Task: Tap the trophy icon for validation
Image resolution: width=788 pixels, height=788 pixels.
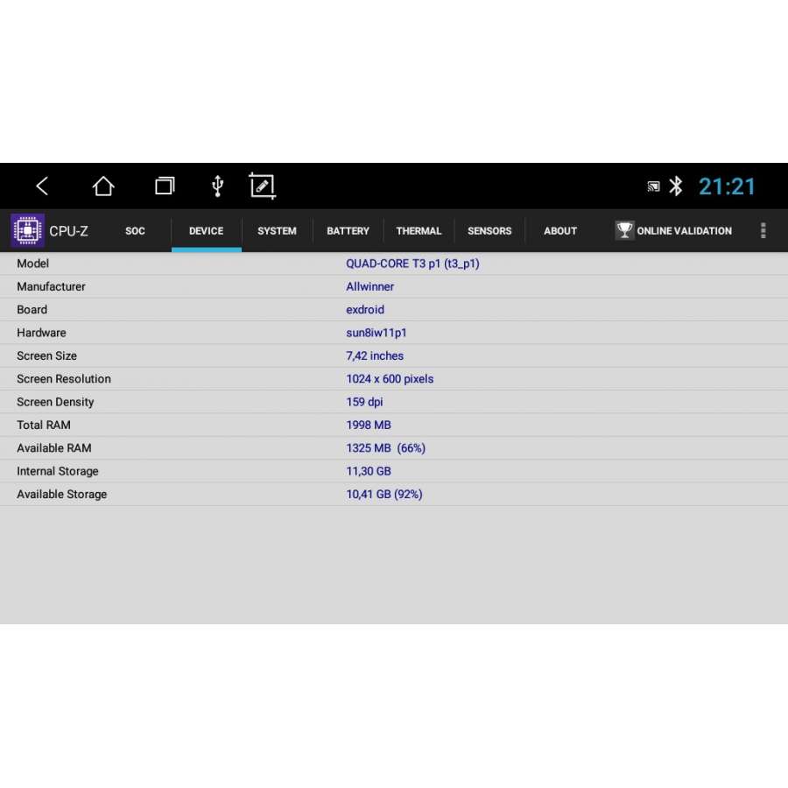Action: click(624, 230)
